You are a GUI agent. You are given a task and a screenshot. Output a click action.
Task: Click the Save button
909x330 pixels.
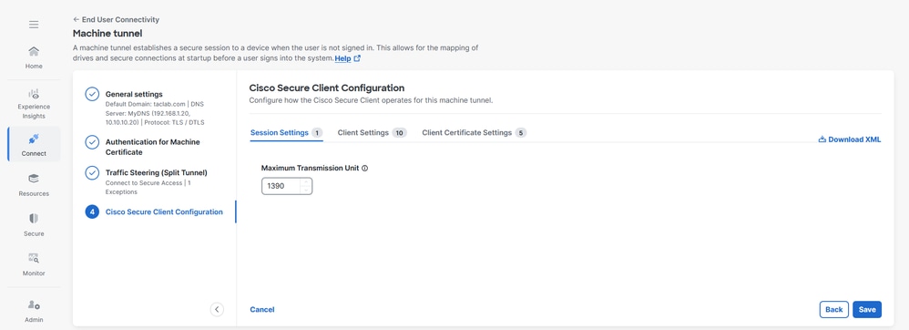tap(867, 309)
